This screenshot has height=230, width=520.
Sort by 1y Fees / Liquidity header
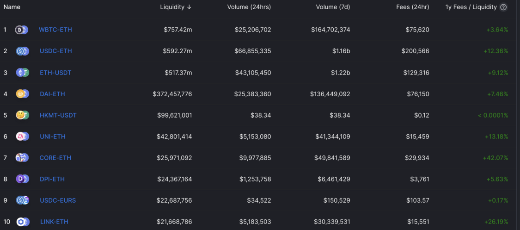click(x=471, y=7)
